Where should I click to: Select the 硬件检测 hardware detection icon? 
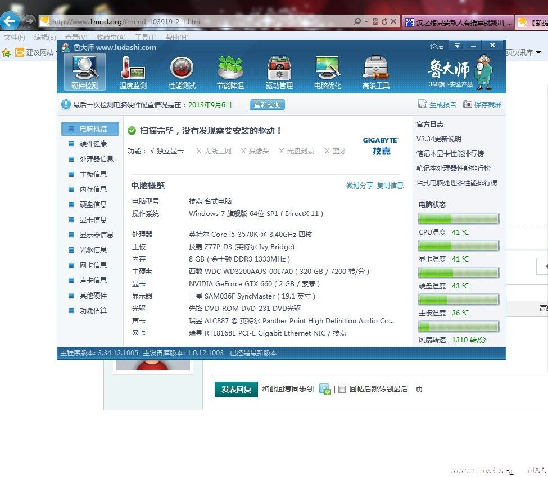pos(84,71)
